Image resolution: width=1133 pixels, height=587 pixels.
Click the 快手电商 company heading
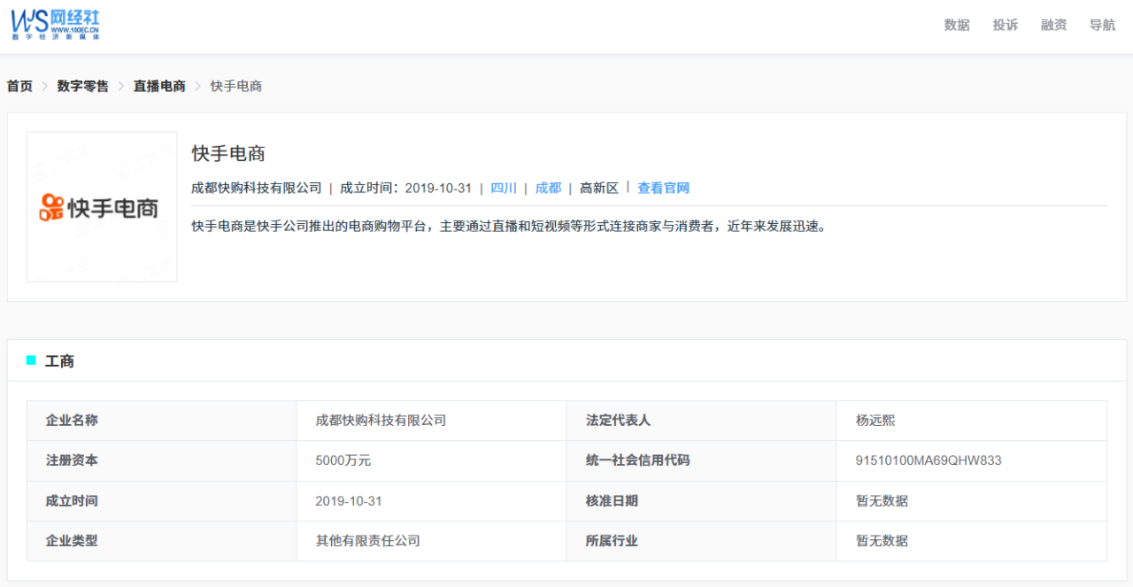pyautogui.click(x=229, y=153)
